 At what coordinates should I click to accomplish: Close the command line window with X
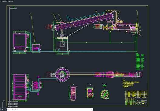pyautogui.click(x=2, y=109)
